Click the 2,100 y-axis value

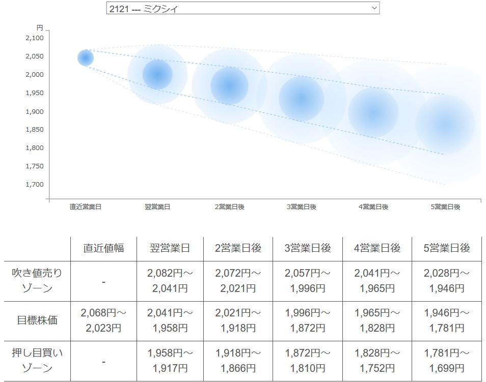click(35, 38)
